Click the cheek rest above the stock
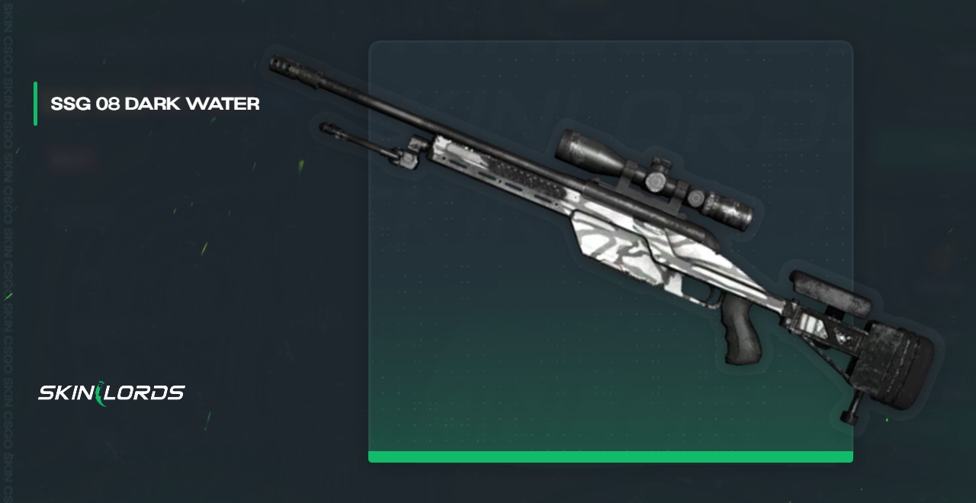 coord(831,293)
